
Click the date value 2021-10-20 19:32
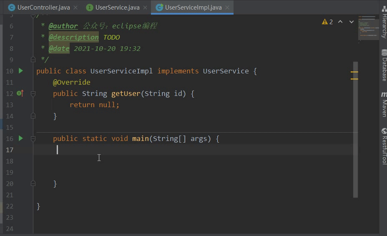[x=107, y=49]
